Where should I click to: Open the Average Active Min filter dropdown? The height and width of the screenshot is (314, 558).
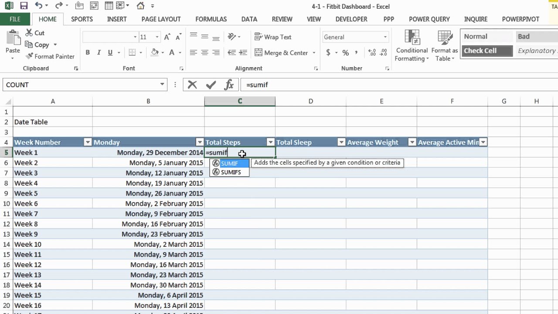click(x=483, y=142)
